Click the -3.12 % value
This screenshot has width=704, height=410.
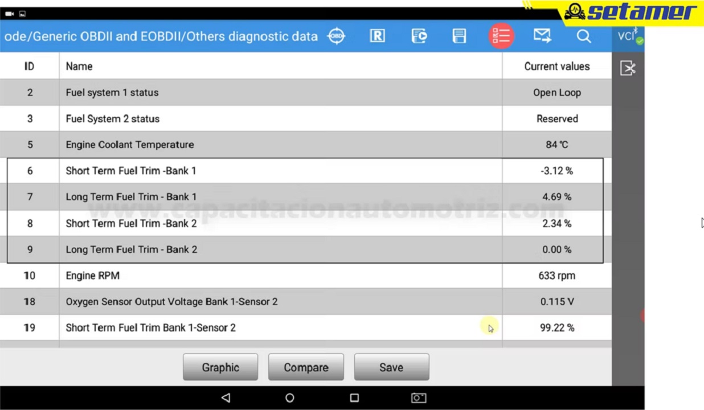(x=557, y=171)
